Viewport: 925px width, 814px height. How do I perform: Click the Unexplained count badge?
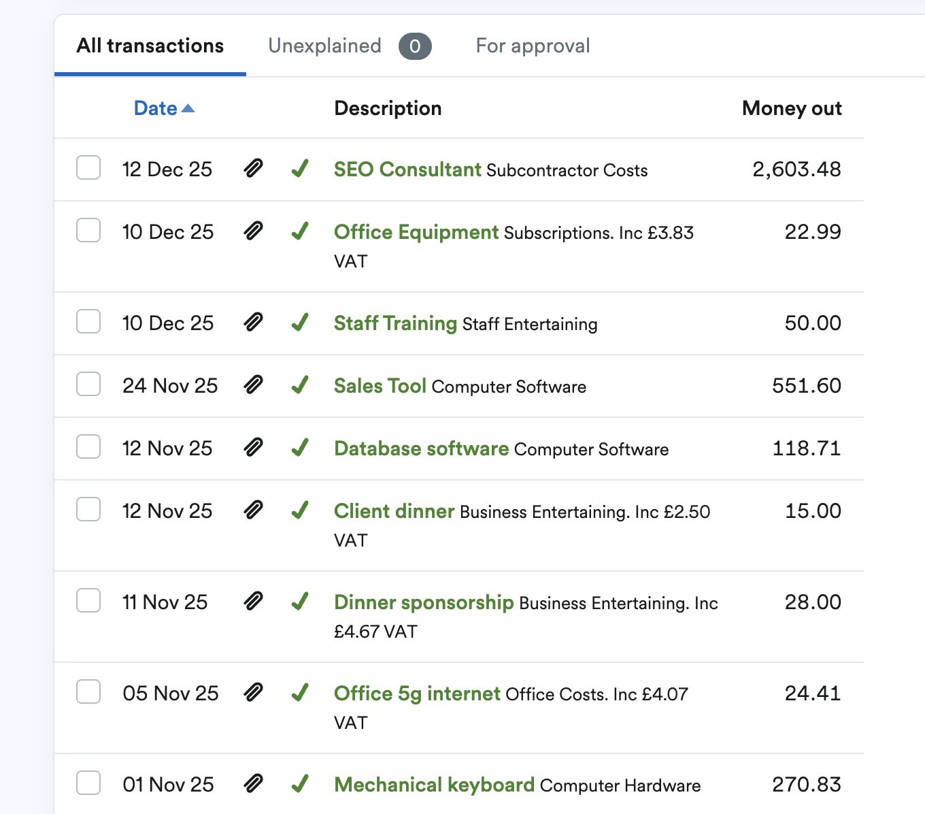[x=415, y=46]
